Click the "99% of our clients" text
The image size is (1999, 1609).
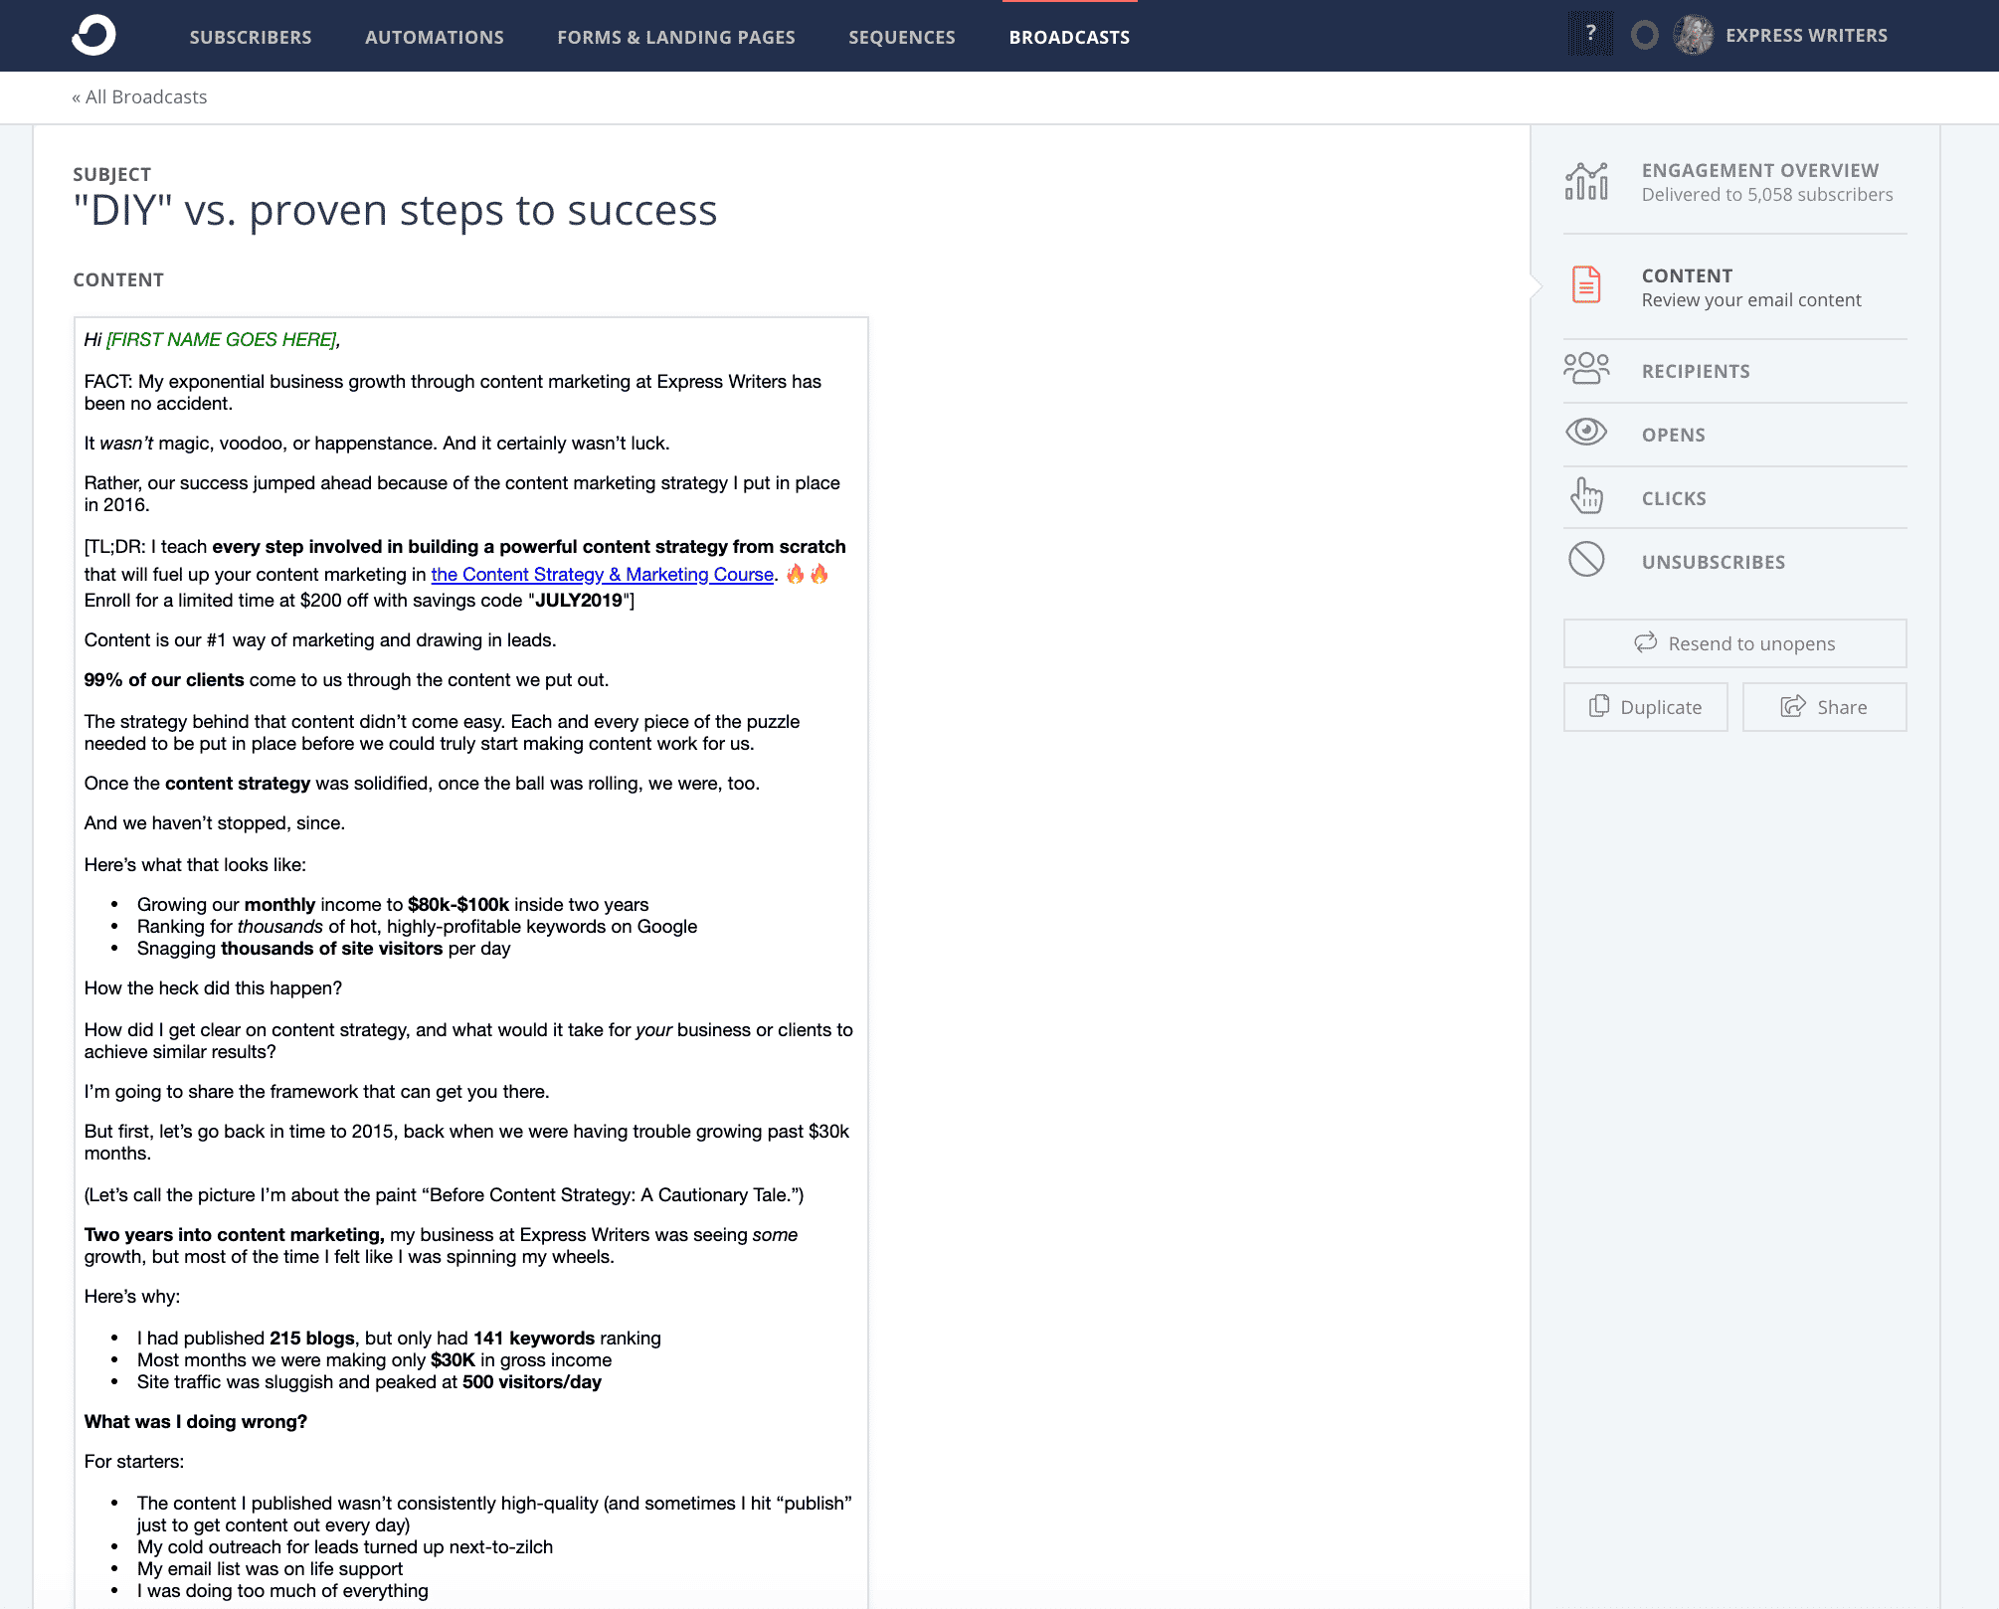(x=164, y=680)
